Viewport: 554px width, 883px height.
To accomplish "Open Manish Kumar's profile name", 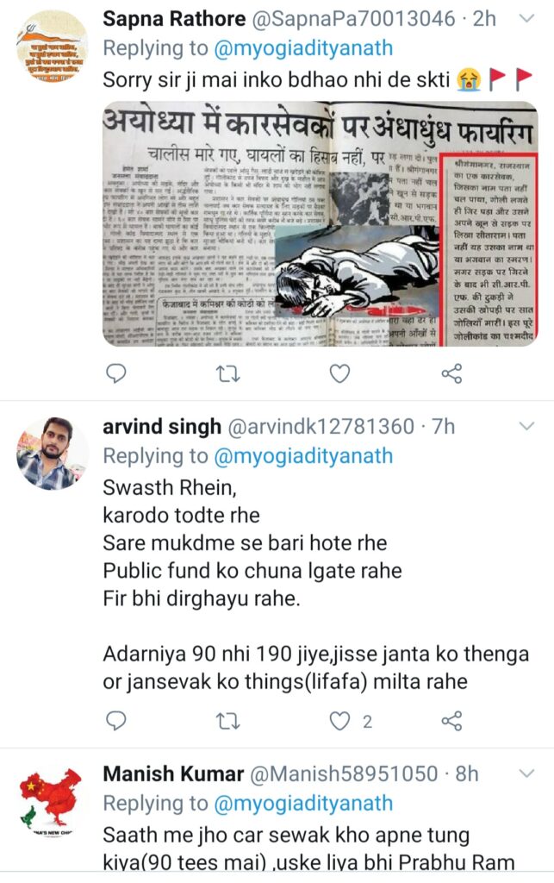I will tap(173, 773).
